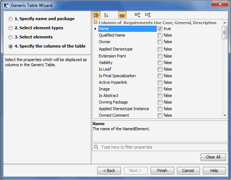
Task: Sort properties alphabetically
Action: [x=106, y=15]
